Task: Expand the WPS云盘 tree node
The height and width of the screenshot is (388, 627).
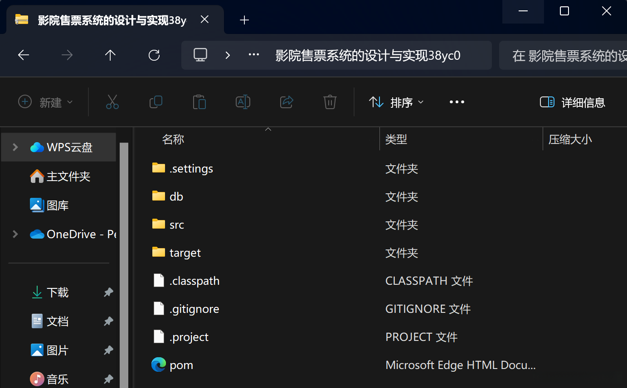Action: [15, 147]
